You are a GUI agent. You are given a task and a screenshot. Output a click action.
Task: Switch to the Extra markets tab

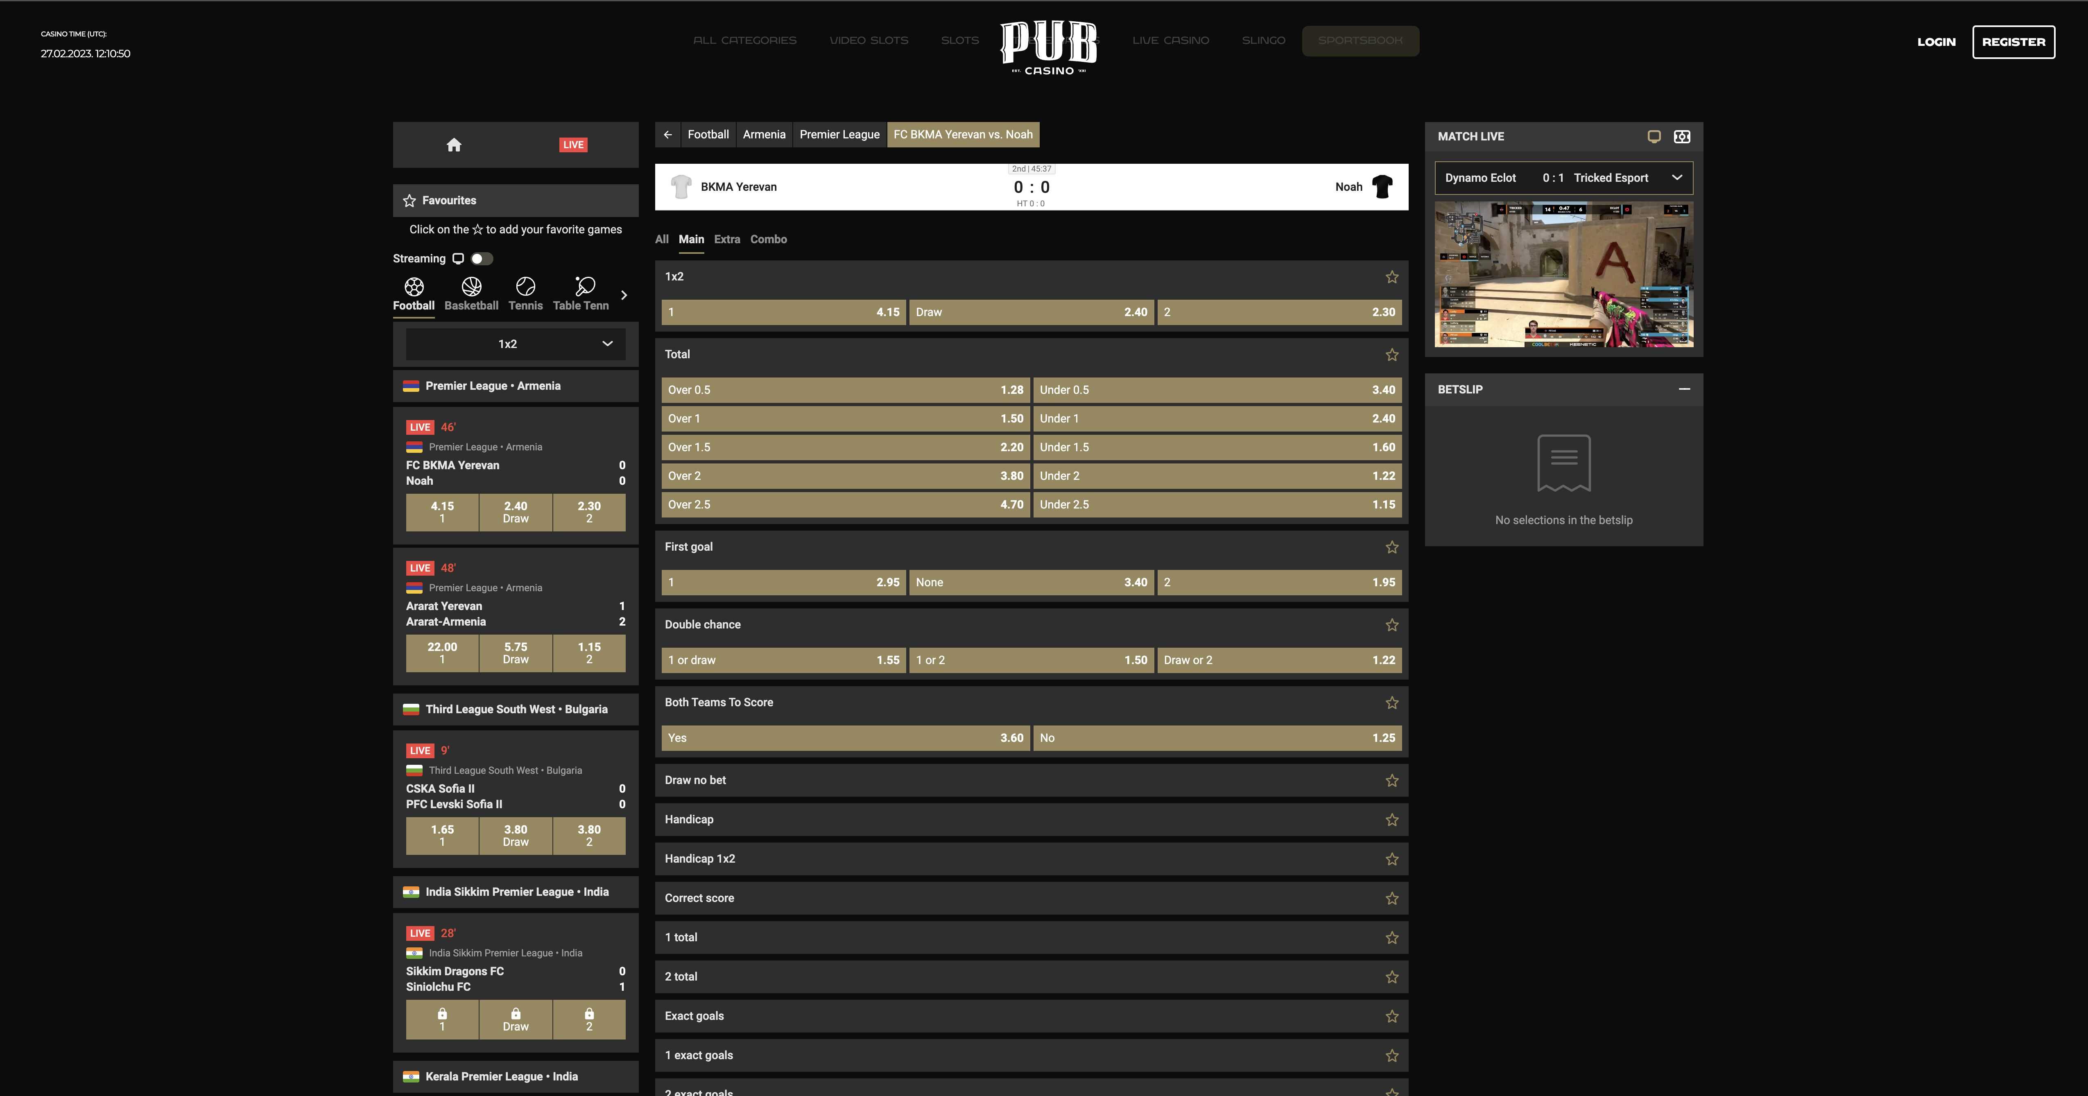point(727,239)
